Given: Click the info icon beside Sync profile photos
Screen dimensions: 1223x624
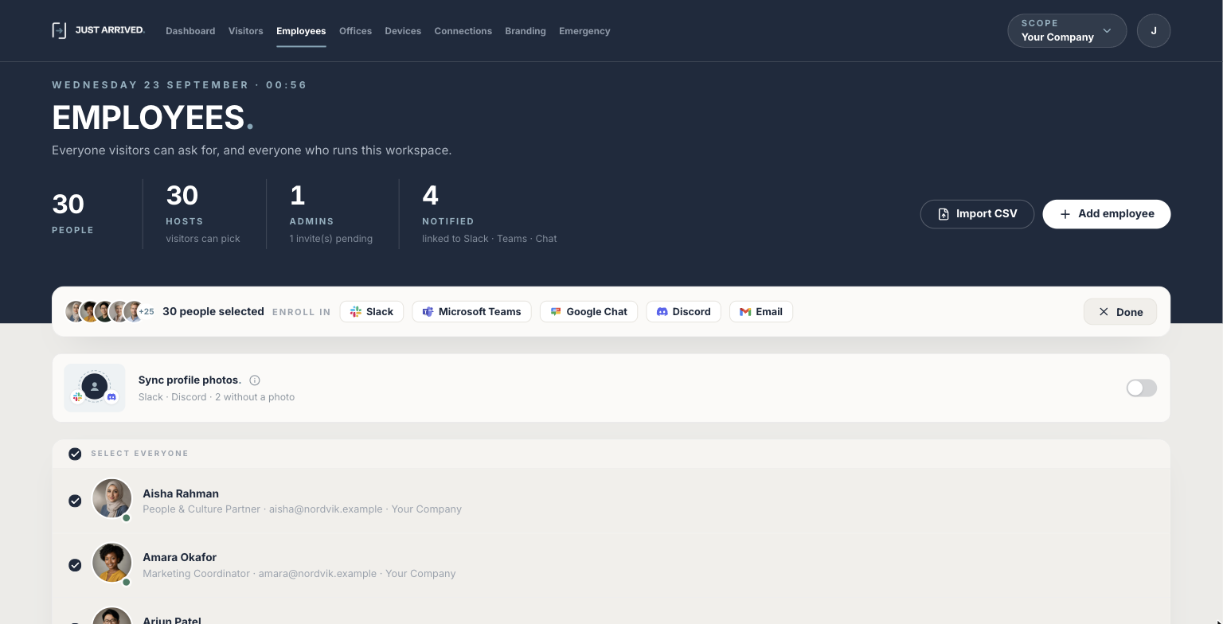Looking at the screenshot, I should pyautogui.click(x=255, y=380).
